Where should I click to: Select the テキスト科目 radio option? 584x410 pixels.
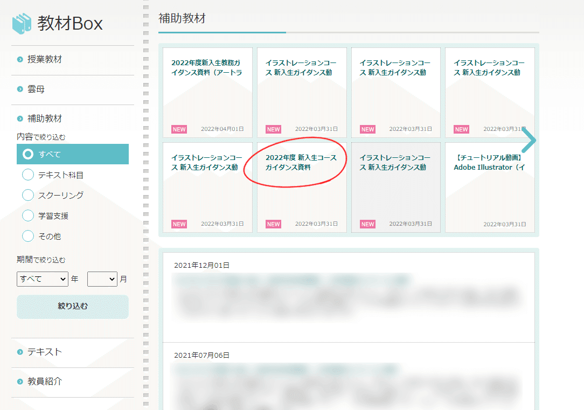tap(28, 175)
